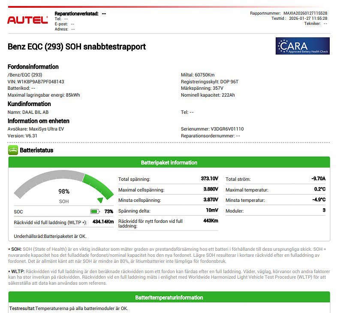Screen dimensions: 337x313
Task: Click the Batteripaket information green header
Action: 169,163
